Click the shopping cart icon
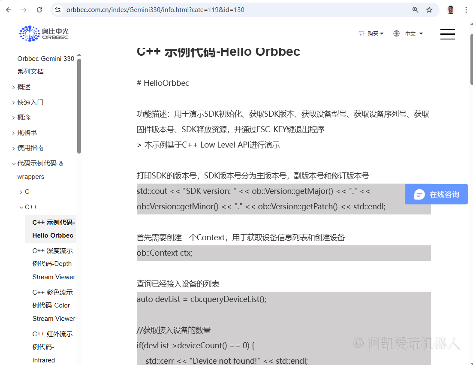This screenshot has height=365, width=473. pos(361,33)
